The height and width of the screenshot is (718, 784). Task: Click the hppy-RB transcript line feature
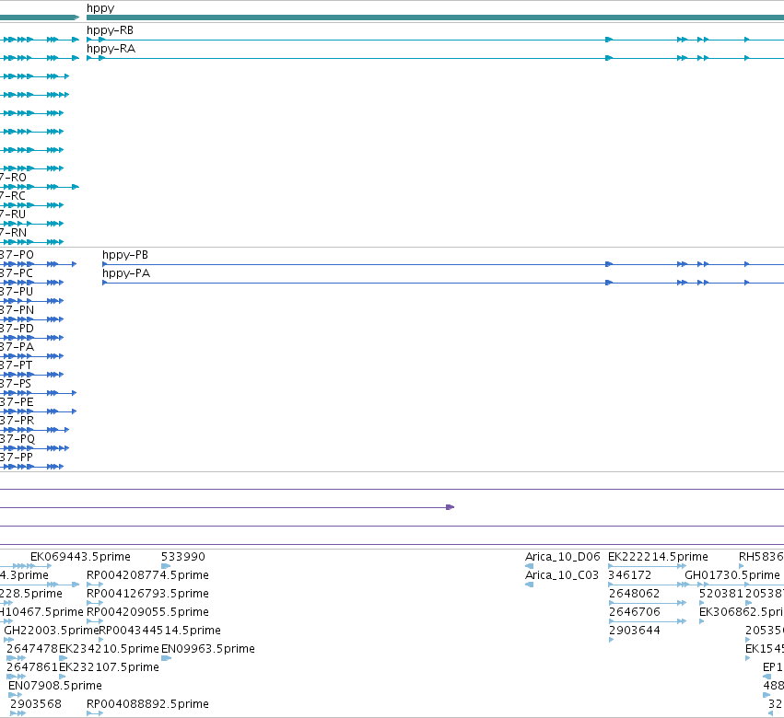[435, 40]
